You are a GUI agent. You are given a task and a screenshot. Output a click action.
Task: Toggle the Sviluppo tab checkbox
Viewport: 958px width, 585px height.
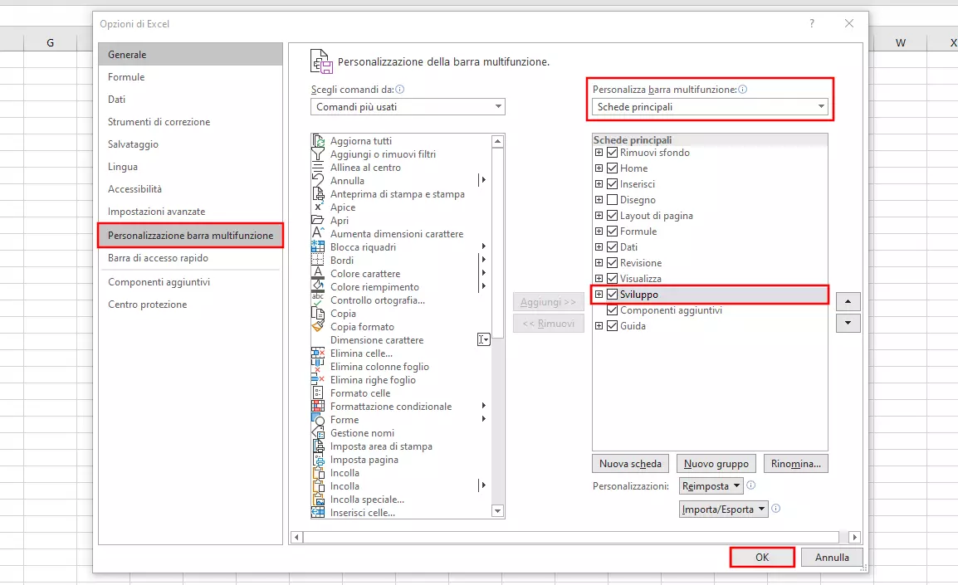tap(610, 295)
